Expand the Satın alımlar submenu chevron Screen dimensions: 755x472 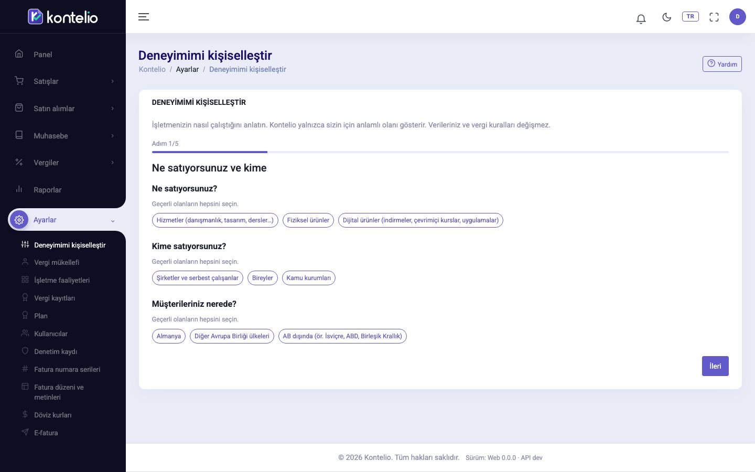(x=112, y=109)
